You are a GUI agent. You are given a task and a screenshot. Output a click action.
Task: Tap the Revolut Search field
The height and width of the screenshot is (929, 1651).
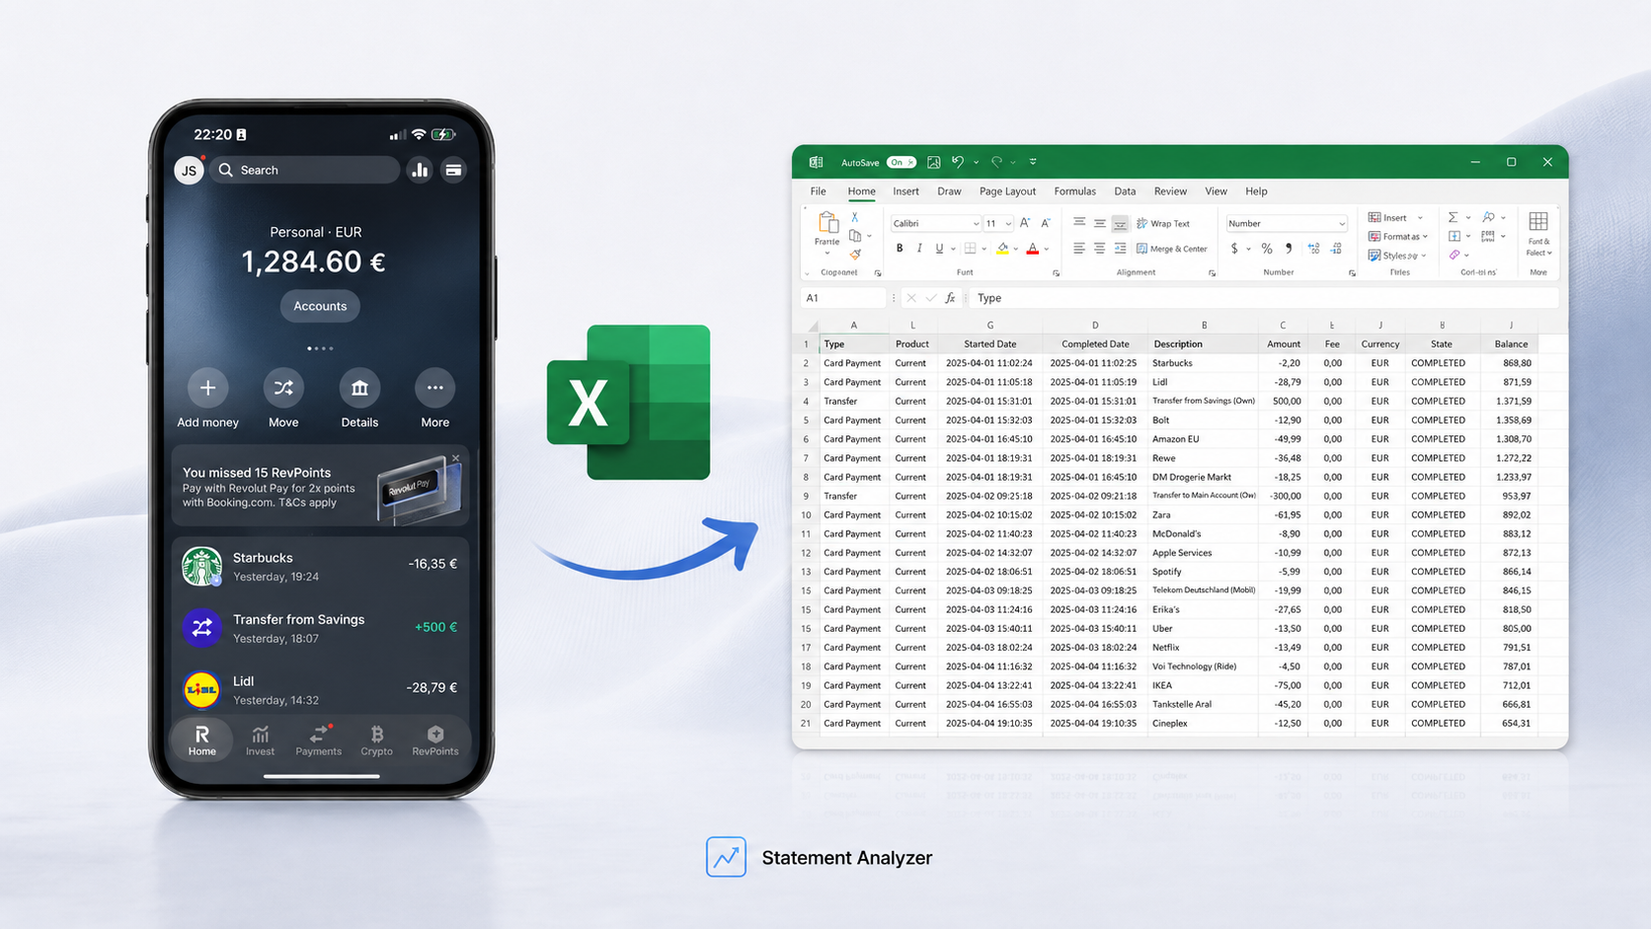click(x=304, y=170)
